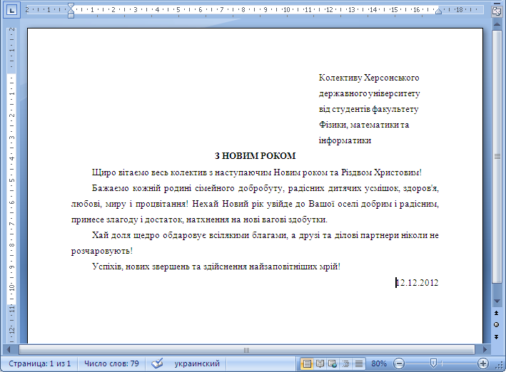The width and height of the screenshot is (506, 372).
Task: Open Select Browse Object circle button
Action: [x=496, y=325]
